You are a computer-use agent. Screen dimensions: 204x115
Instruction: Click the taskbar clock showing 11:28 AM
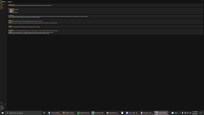point(195,113)
